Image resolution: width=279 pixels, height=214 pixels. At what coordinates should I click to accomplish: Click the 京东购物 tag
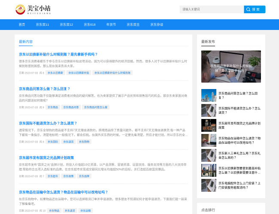point(84,142)
